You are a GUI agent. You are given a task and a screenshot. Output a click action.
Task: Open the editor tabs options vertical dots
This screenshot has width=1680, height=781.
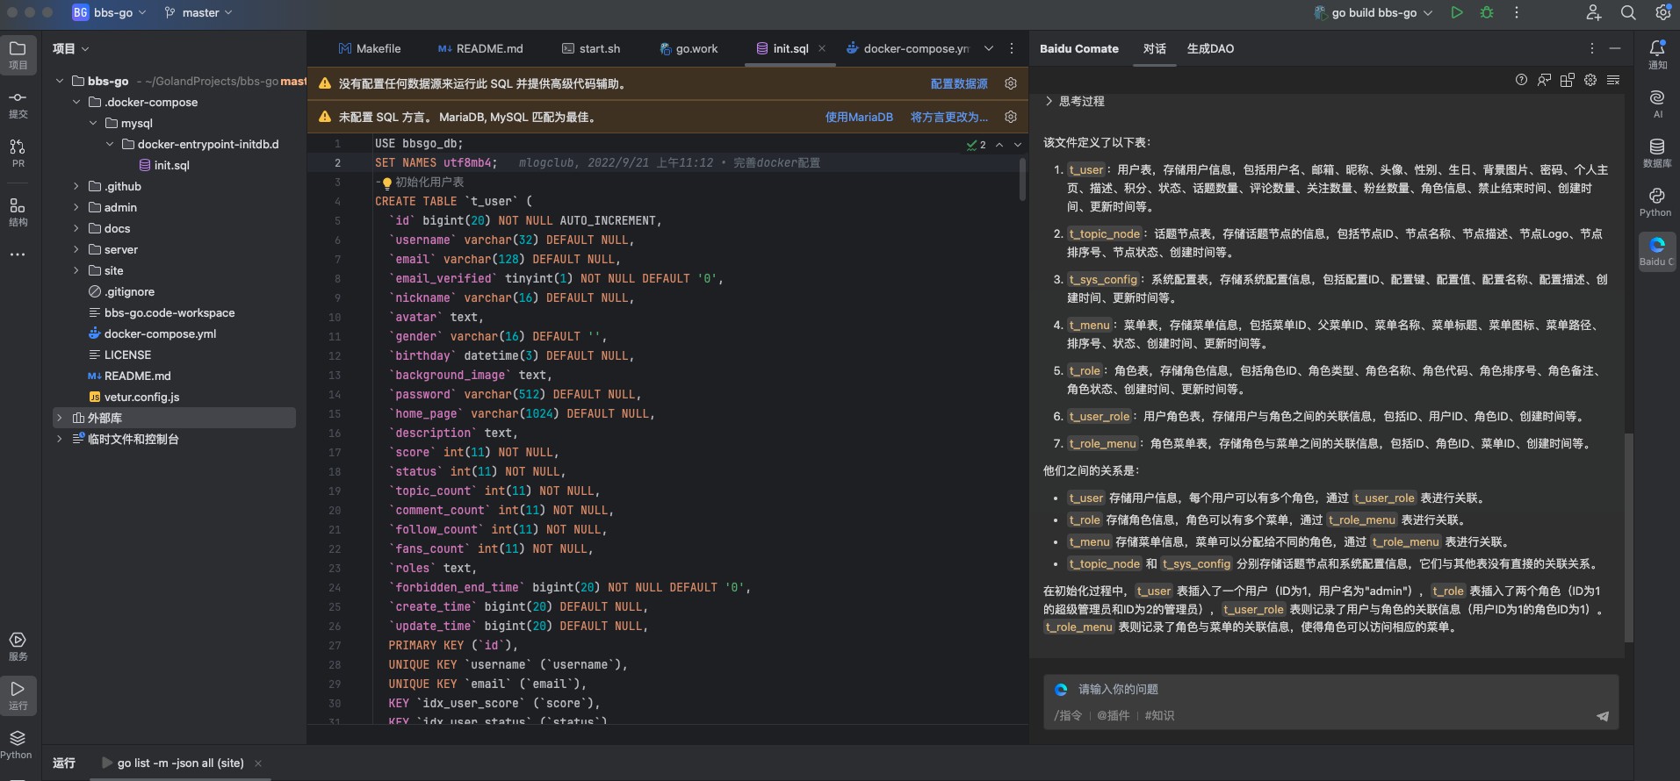click(1012, 48)
